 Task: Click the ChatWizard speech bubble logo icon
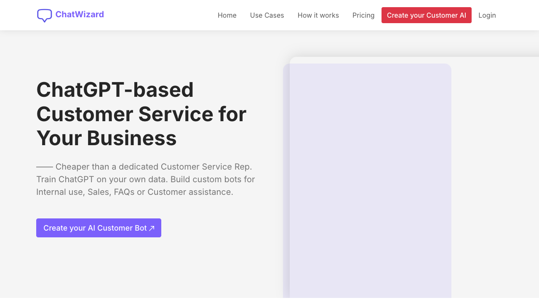point(44,15)
